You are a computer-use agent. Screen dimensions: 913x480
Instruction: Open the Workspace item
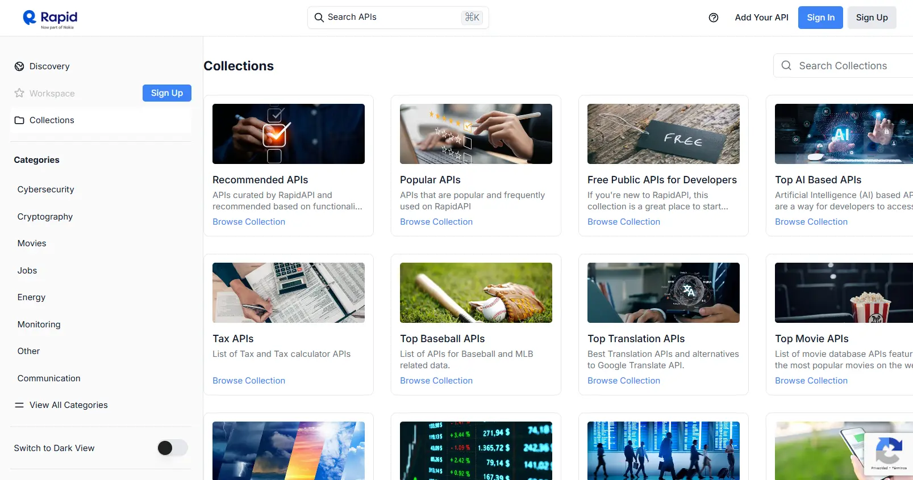pos(52,93)
